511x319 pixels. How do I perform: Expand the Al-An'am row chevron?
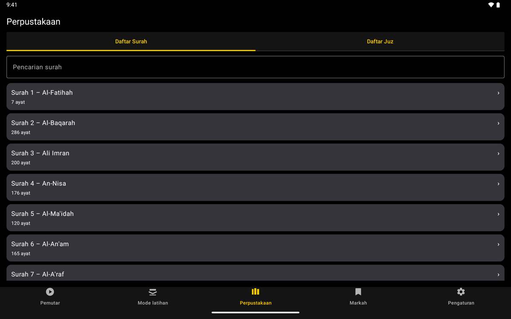coord(498,245)
